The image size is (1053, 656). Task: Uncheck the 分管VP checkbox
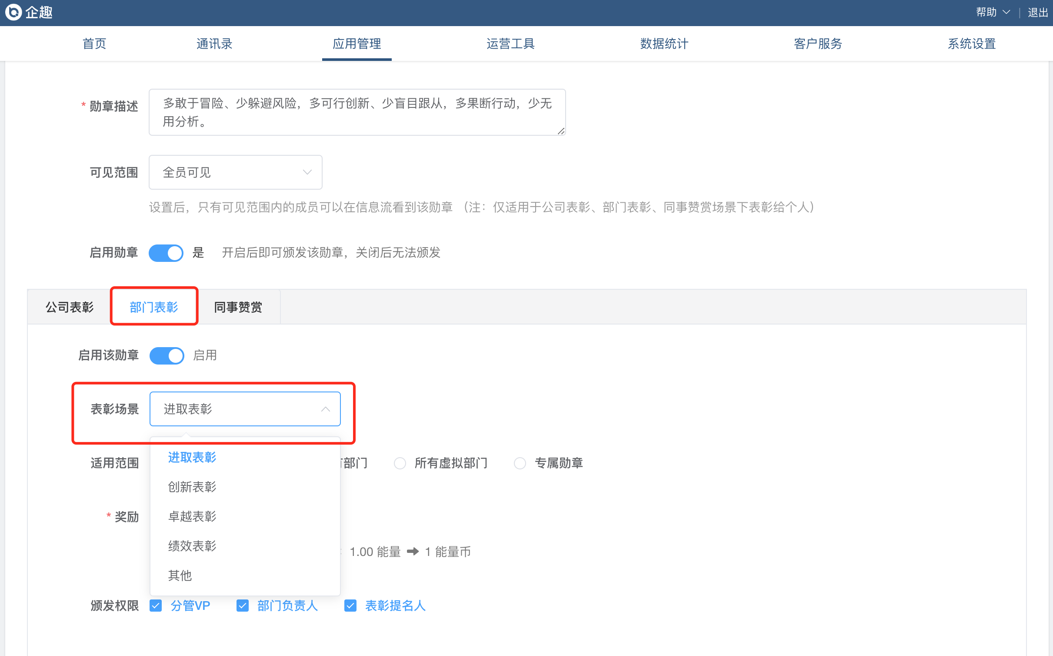156,606
